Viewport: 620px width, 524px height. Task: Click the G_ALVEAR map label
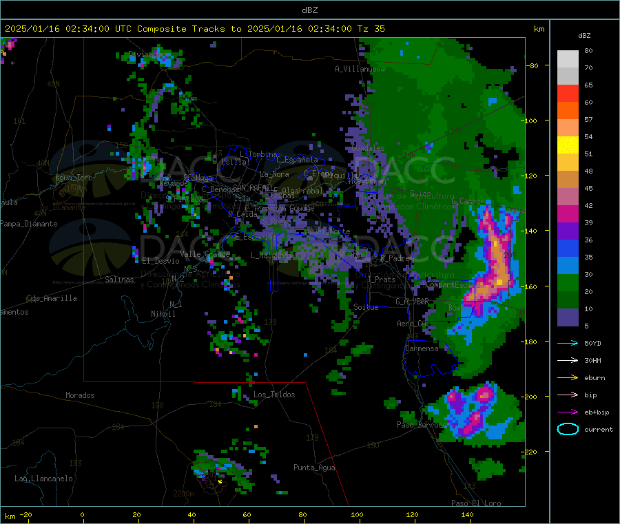(412, 302)
